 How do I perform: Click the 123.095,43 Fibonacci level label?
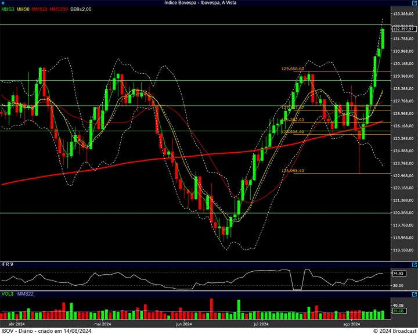293,171
